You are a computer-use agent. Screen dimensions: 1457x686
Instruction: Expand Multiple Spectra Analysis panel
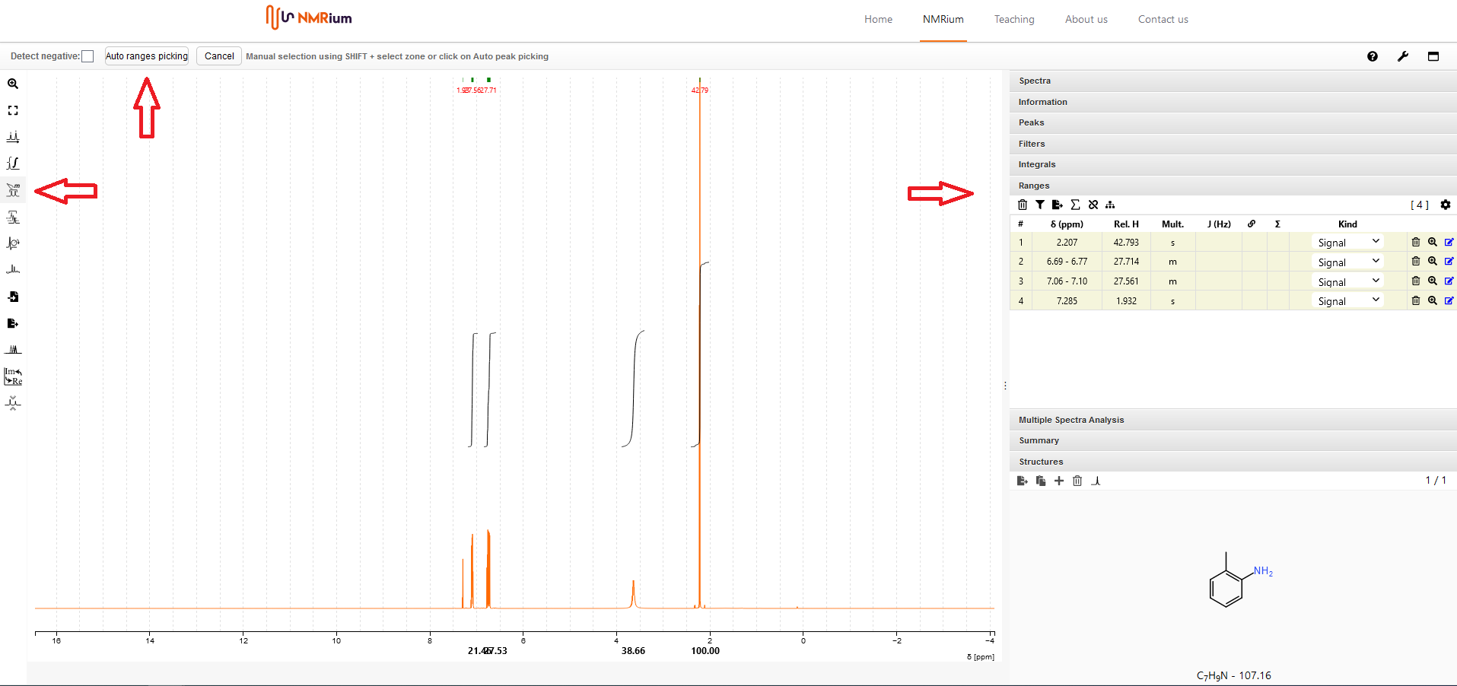[x=1233, y=420]
